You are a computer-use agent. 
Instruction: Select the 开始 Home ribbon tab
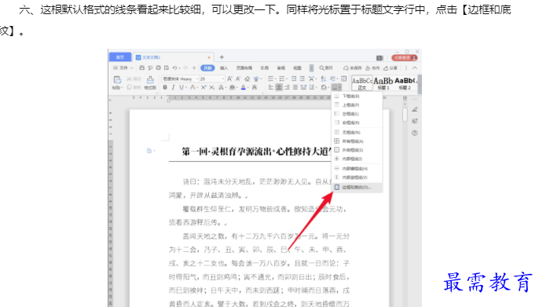click(x=207, y=68)
